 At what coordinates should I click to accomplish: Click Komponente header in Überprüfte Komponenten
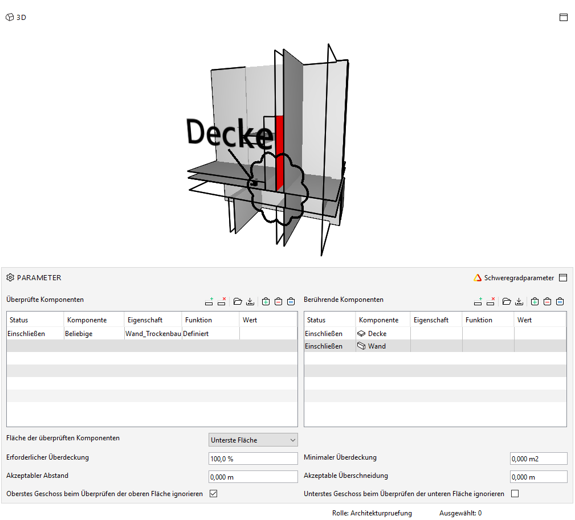pos(94,320)
